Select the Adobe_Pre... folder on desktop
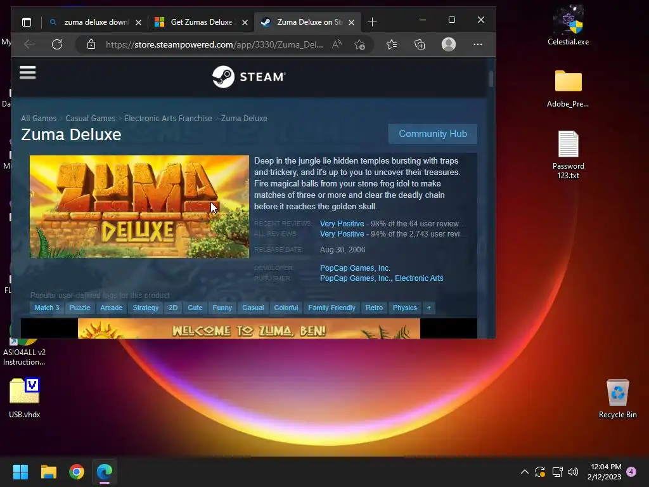 tap(569, 88)
